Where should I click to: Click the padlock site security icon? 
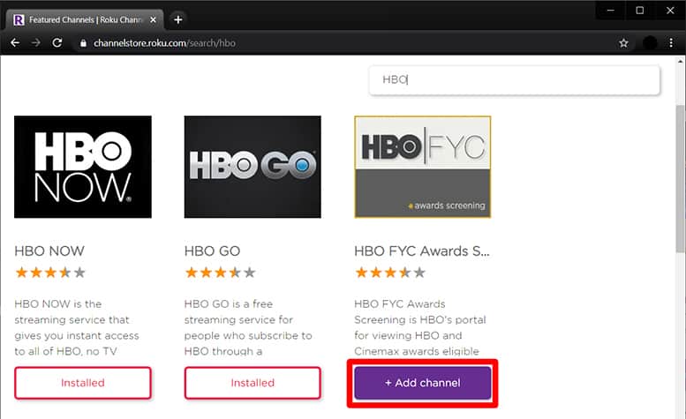(x=83, y=43)
